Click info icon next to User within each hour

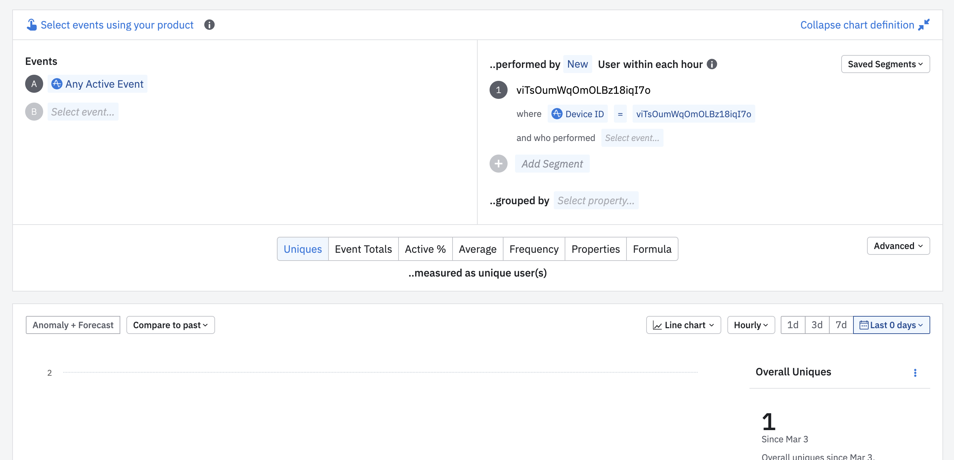click(712, 64)
